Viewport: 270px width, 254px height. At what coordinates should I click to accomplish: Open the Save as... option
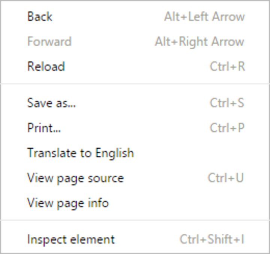(51, 103)
